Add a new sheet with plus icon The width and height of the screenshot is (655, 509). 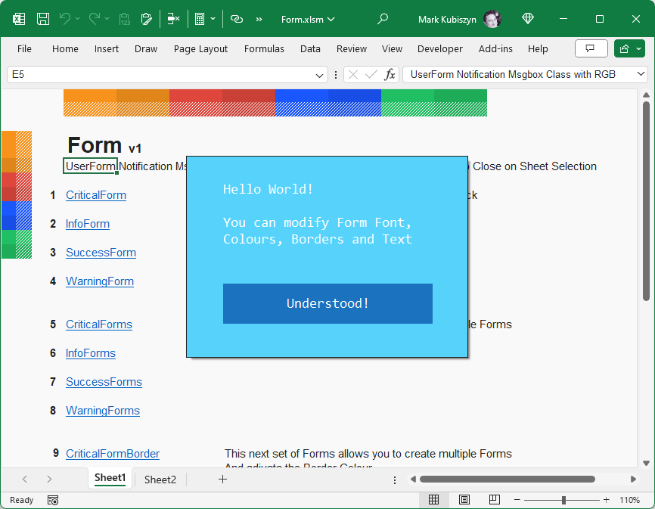coord(222,479)
